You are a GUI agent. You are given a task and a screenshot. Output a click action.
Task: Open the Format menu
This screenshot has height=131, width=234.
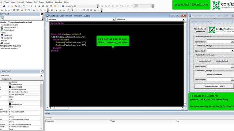click(x=20, y=2)
